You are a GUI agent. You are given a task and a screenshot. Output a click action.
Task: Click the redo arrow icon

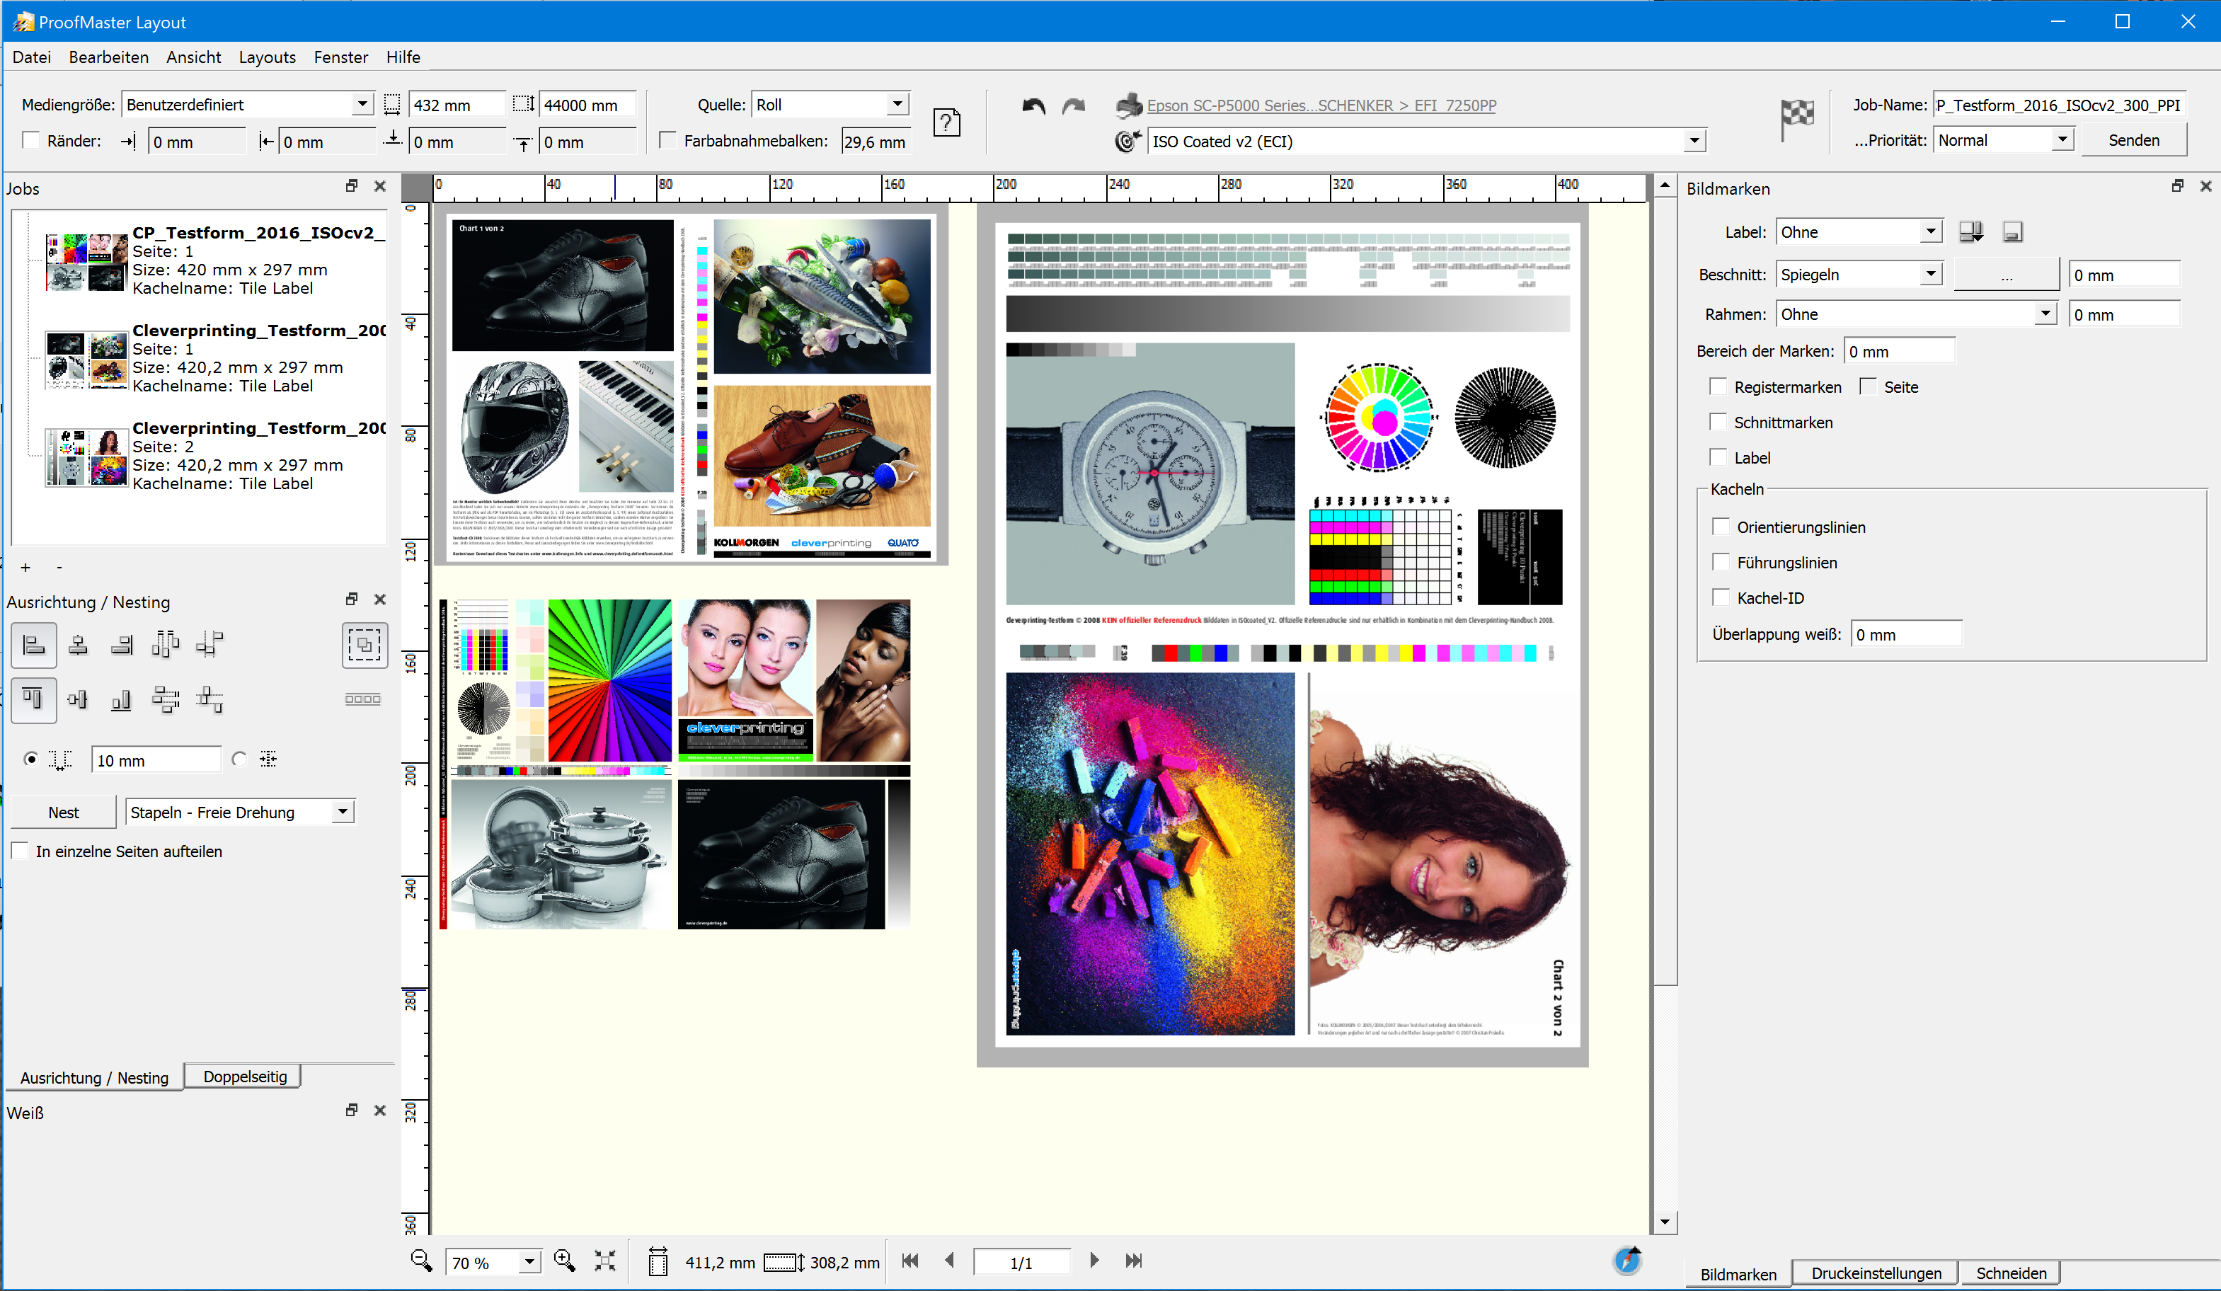tap(1074, 107)
